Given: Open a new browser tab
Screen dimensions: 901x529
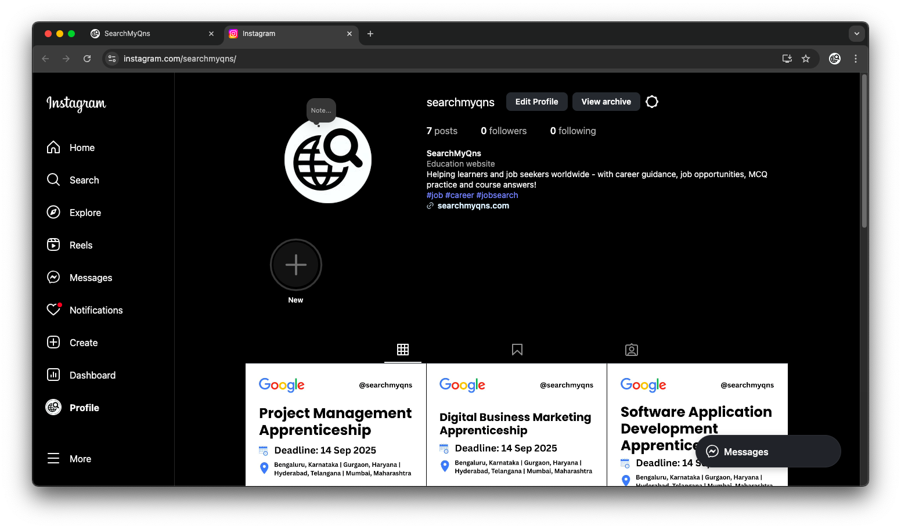Looking at the screenshot, I should (370, 34).
